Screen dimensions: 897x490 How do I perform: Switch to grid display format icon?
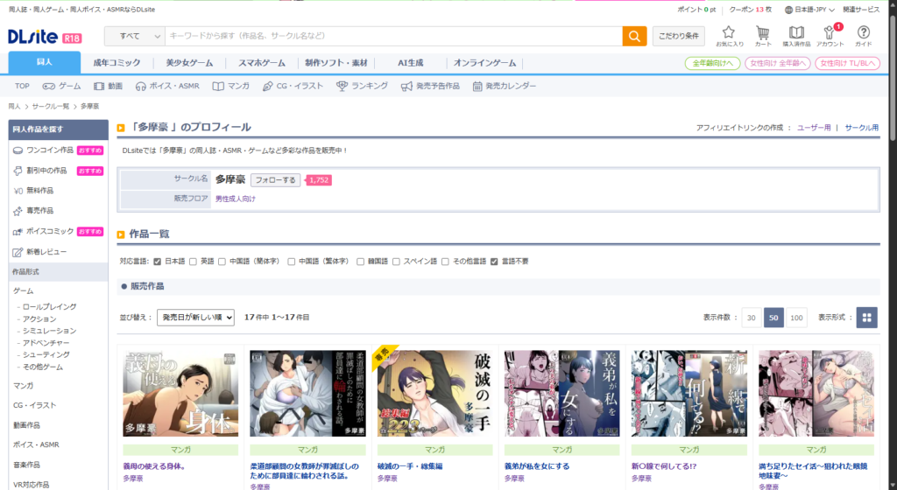tap(866, 318)
